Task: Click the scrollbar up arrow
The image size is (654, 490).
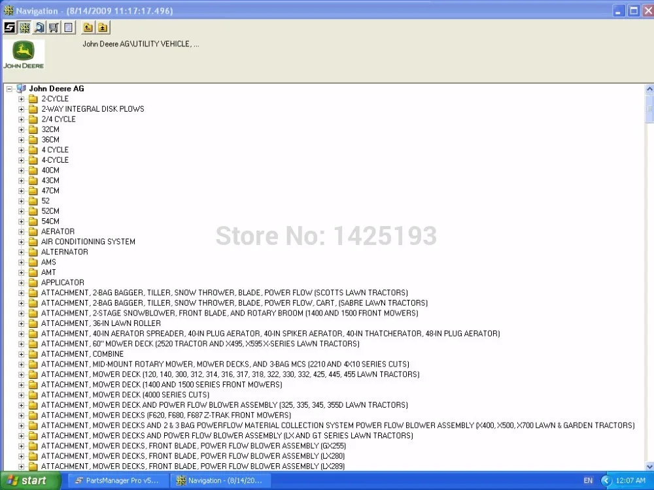Action: (649, 89)
